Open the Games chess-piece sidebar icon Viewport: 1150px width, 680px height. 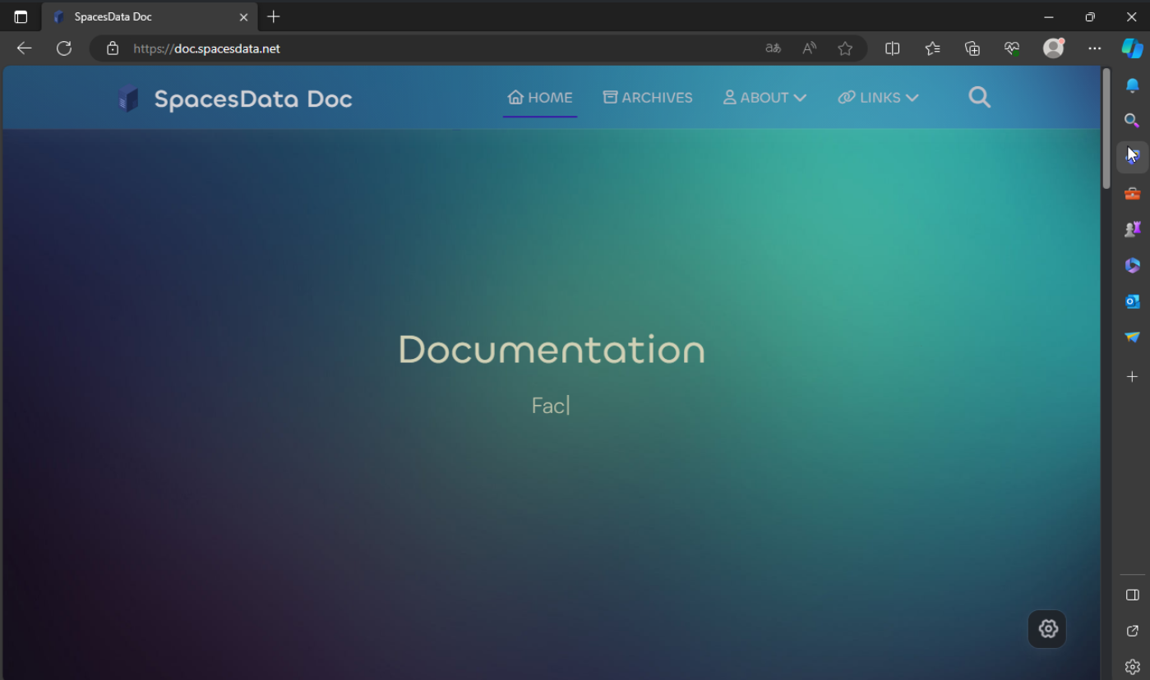tap(1132, 229)
